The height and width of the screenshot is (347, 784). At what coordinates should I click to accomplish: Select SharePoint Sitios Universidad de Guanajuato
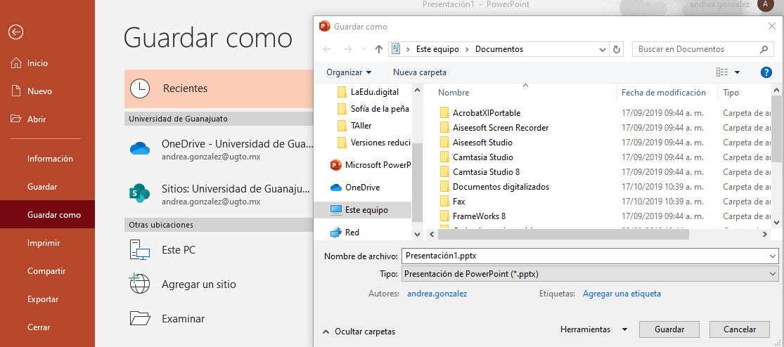point(219,195)
